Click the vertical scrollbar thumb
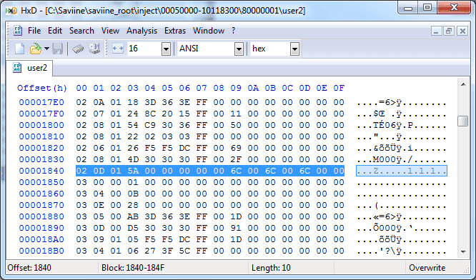 463,121
